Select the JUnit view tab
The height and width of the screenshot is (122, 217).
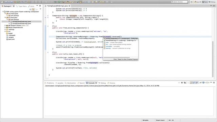(31, 6)
